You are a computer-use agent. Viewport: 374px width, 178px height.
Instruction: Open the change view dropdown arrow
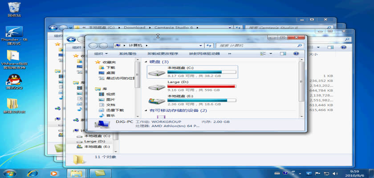point(271,54)
